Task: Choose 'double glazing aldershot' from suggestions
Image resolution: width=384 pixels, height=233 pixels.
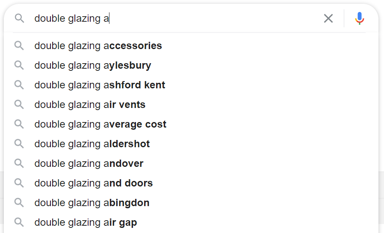Action: click(x=191, y=144)
